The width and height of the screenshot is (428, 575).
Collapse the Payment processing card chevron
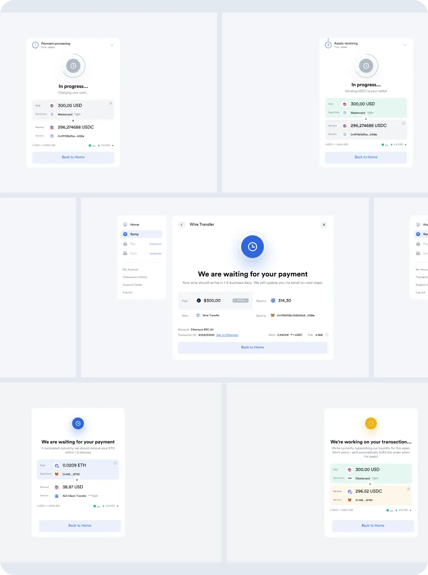click(x=112, y=45)
